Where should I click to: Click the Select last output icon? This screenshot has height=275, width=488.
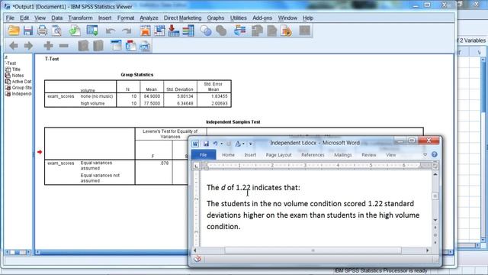(240, 31)
